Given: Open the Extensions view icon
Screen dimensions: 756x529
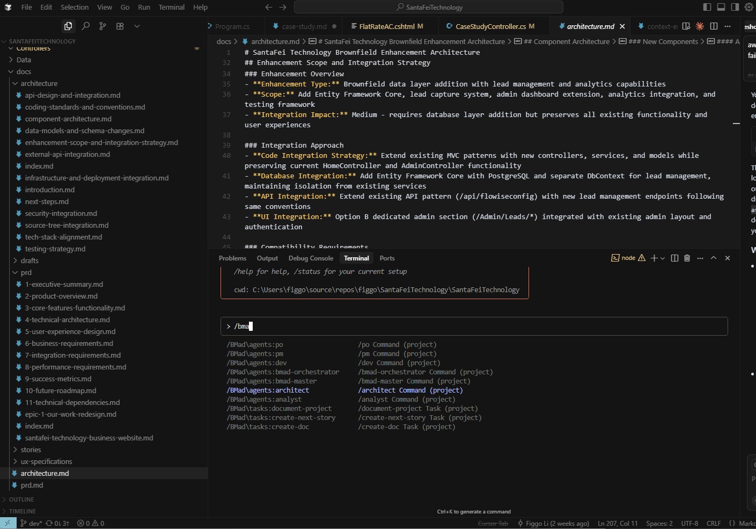Looking at the screenshot, I should [120, 26].
